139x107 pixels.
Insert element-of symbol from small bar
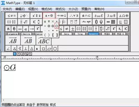pyautogui.click(x=26, y=29)
